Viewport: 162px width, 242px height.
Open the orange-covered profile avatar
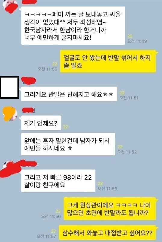pyautogui.click(x=10, y=113)
